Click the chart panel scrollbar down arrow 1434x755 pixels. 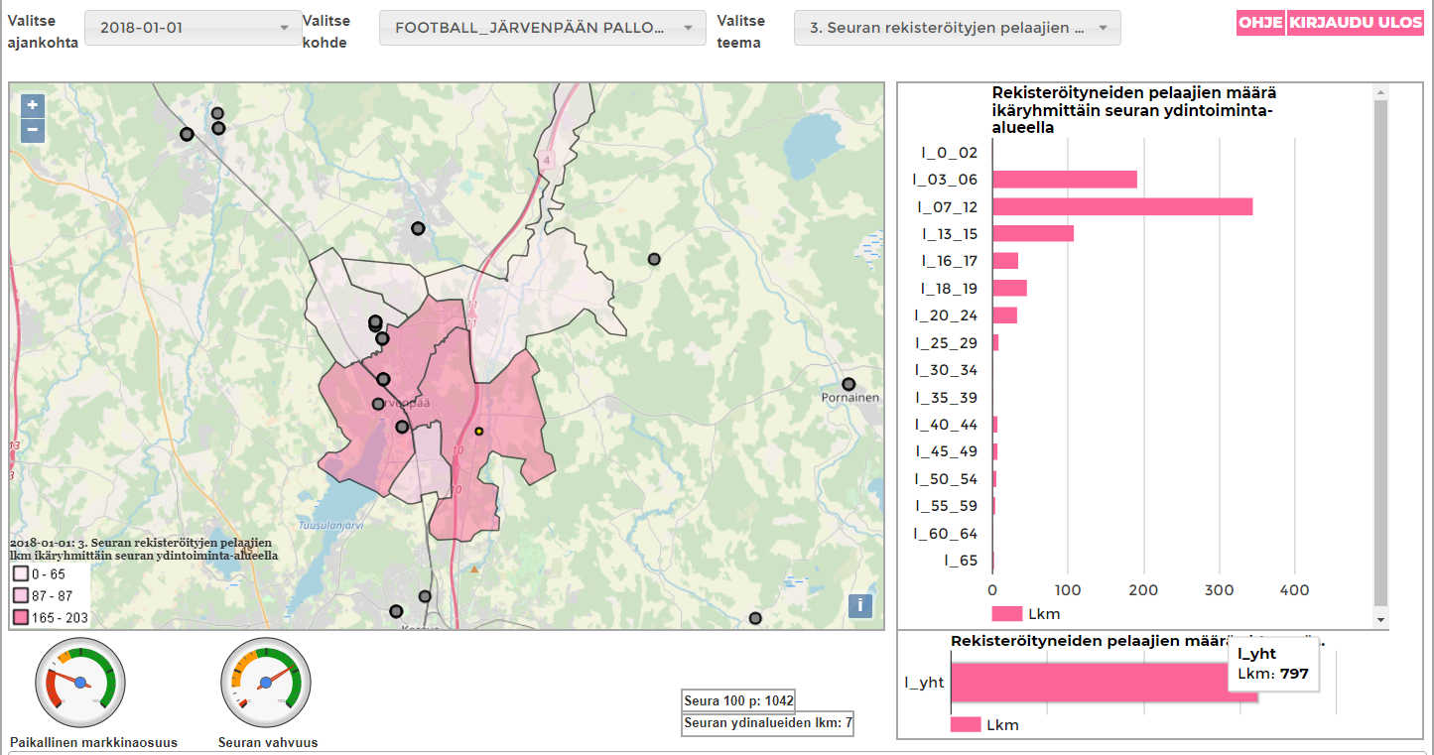[x=1380, y=619]
